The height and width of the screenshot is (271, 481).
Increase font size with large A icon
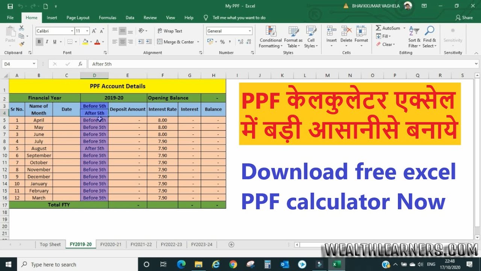tap(94, 31)
